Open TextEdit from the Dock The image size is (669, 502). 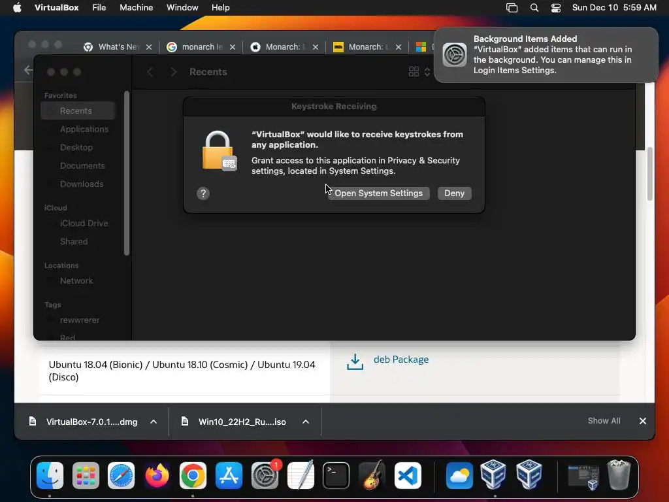[301, 475]
